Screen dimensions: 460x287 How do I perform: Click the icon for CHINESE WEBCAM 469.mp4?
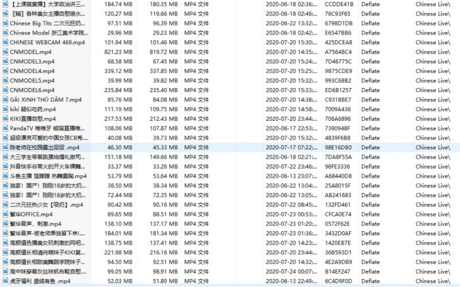pyautogui.click(x=5, y=42)
